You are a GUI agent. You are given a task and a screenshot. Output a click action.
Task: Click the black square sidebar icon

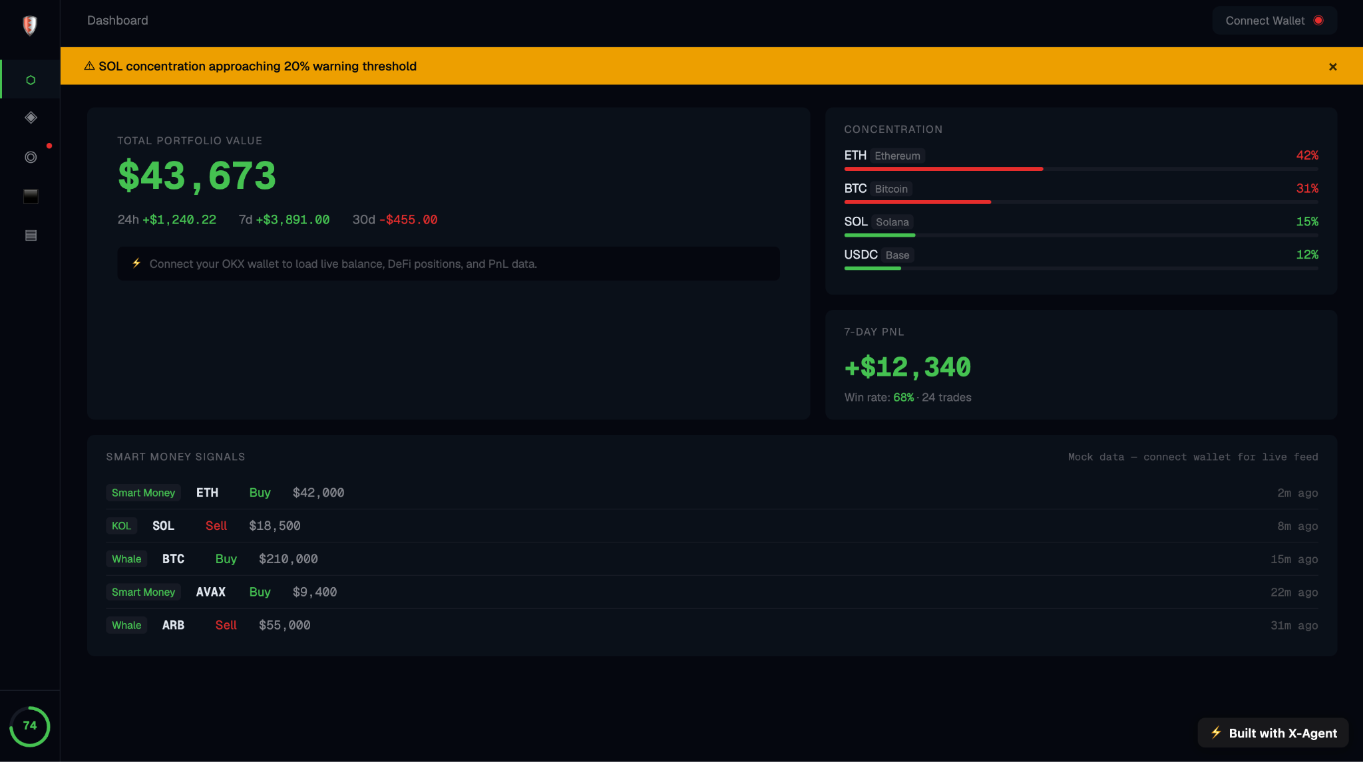coord(31,196)
